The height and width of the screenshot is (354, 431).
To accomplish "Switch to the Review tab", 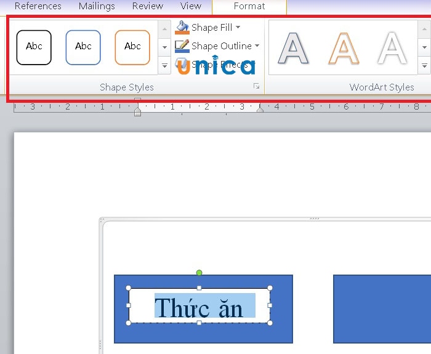I will [x=148, y=6].
